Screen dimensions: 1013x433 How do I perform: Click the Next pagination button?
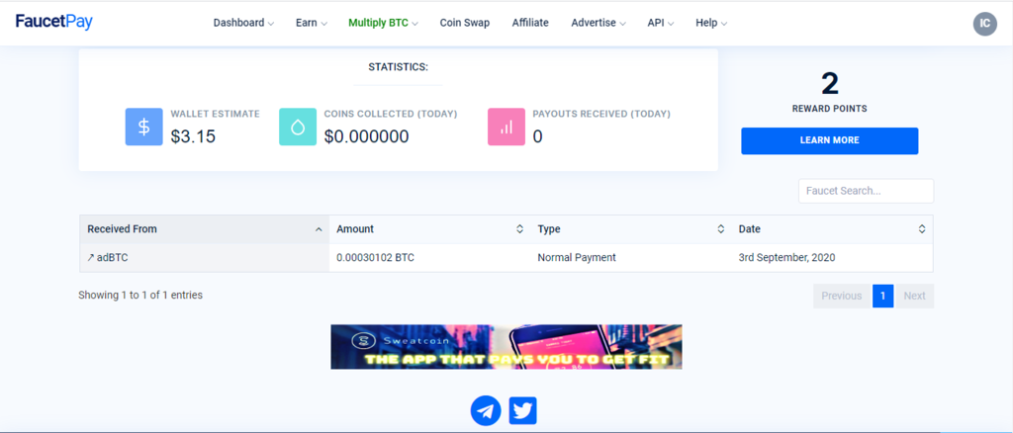coord(914,296)
